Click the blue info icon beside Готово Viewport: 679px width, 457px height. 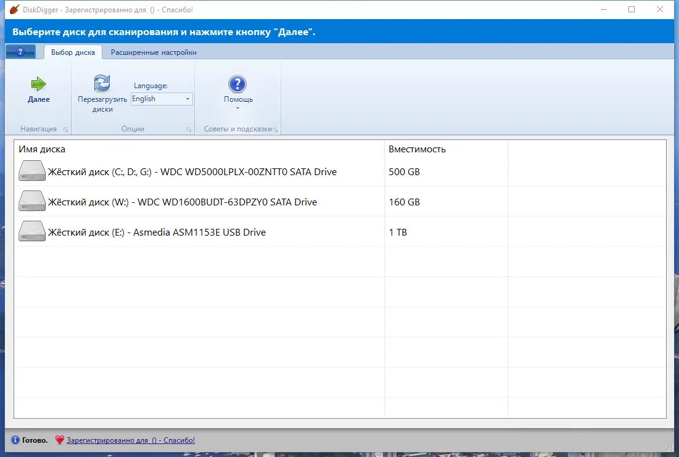coord(15,440)
